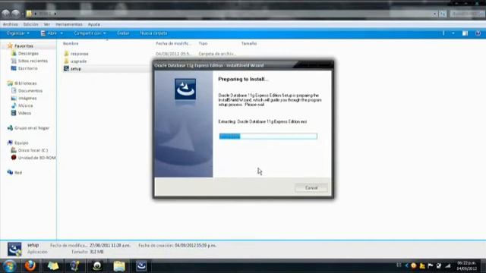Open the view options dropdown arrow
Screen dimensions: 486x273
(x=453, y=33)
